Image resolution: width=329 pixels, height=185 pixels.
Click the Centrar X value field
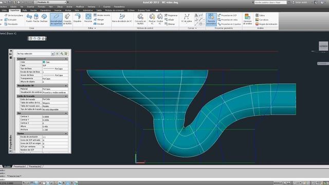(55, 117)
